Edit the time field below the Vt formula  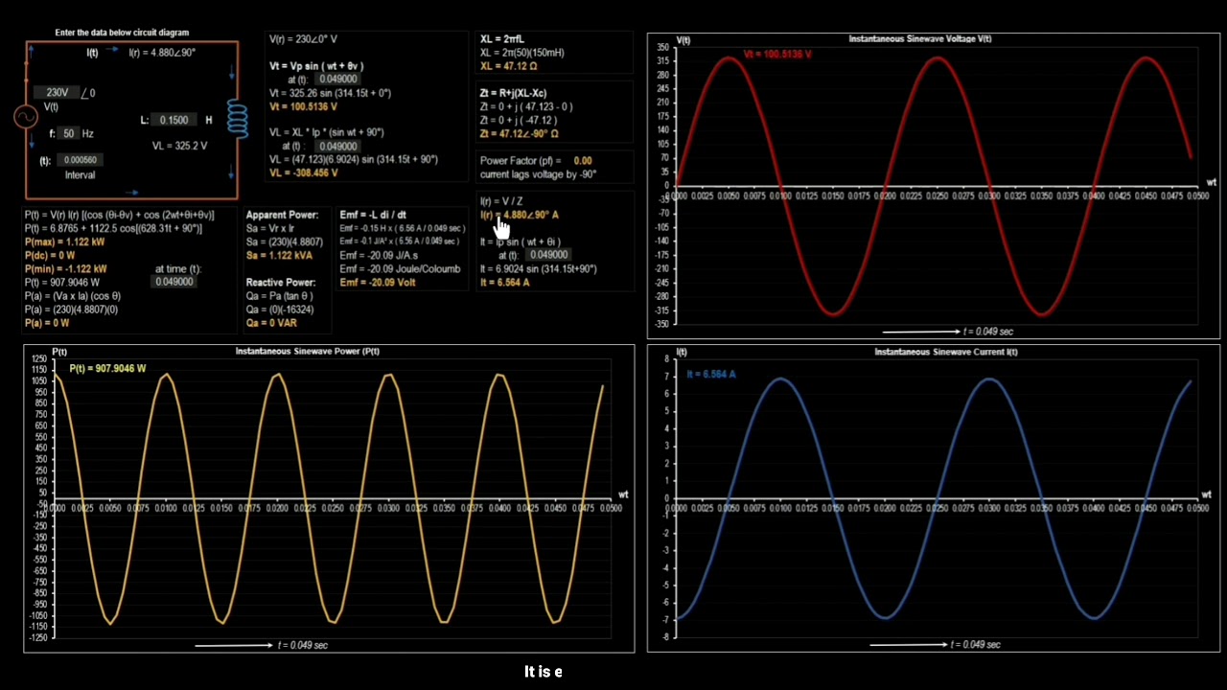tap(337, 80)
